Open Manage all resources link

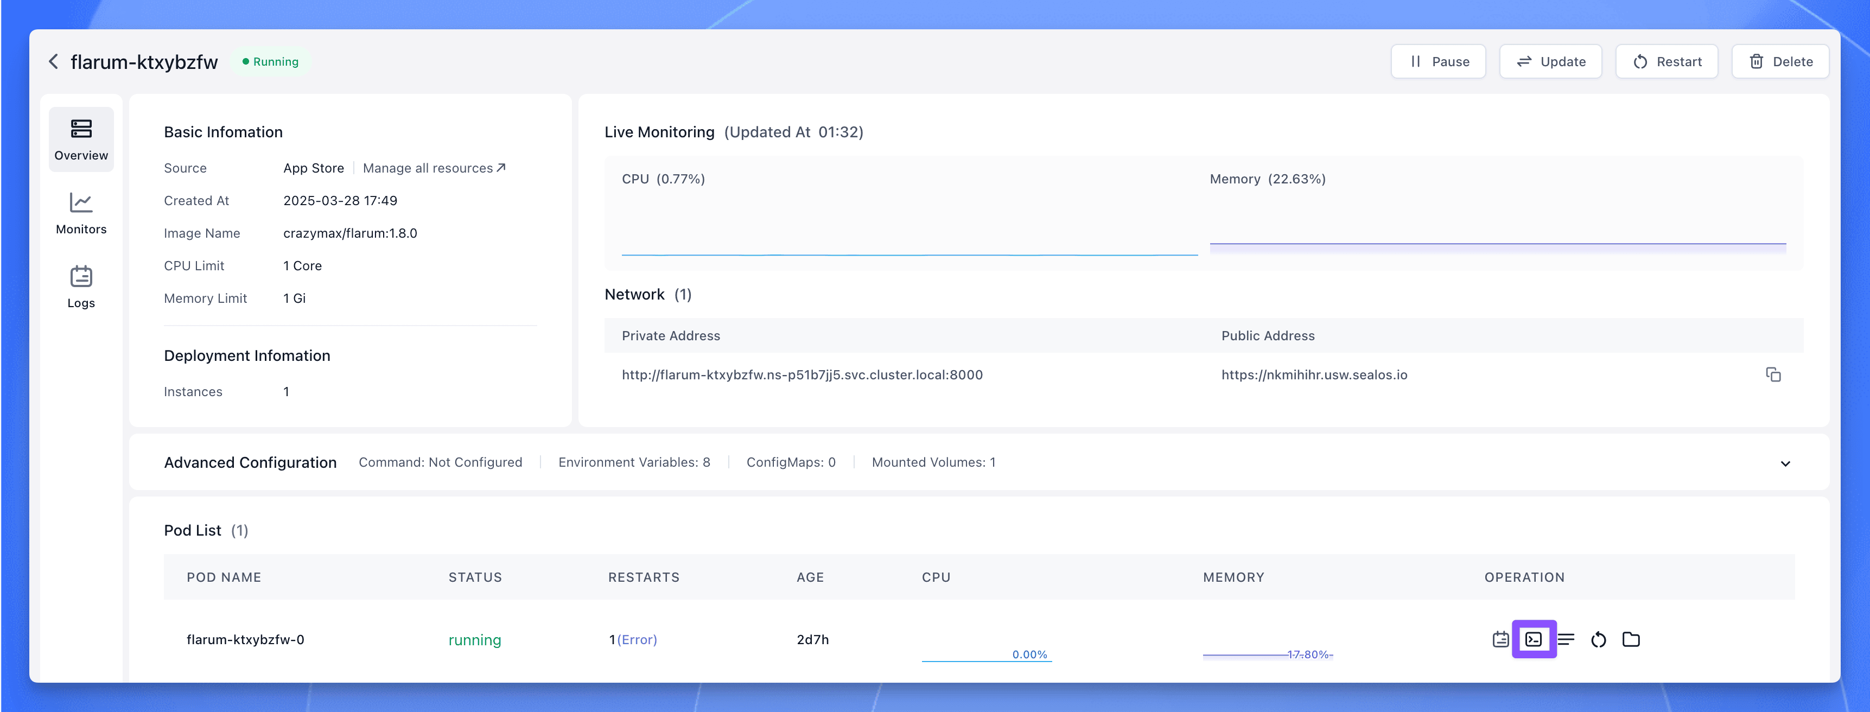tap(434, 168)
